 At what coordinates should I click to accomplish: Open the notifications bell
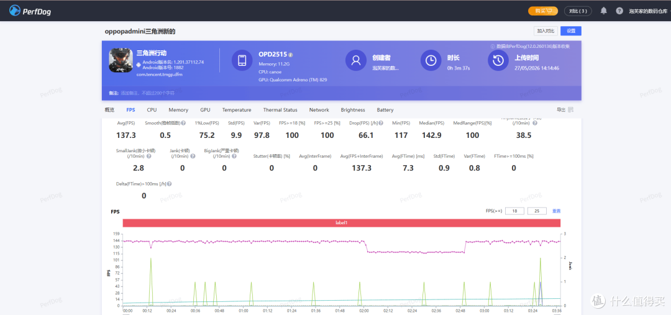coord(603,11)
